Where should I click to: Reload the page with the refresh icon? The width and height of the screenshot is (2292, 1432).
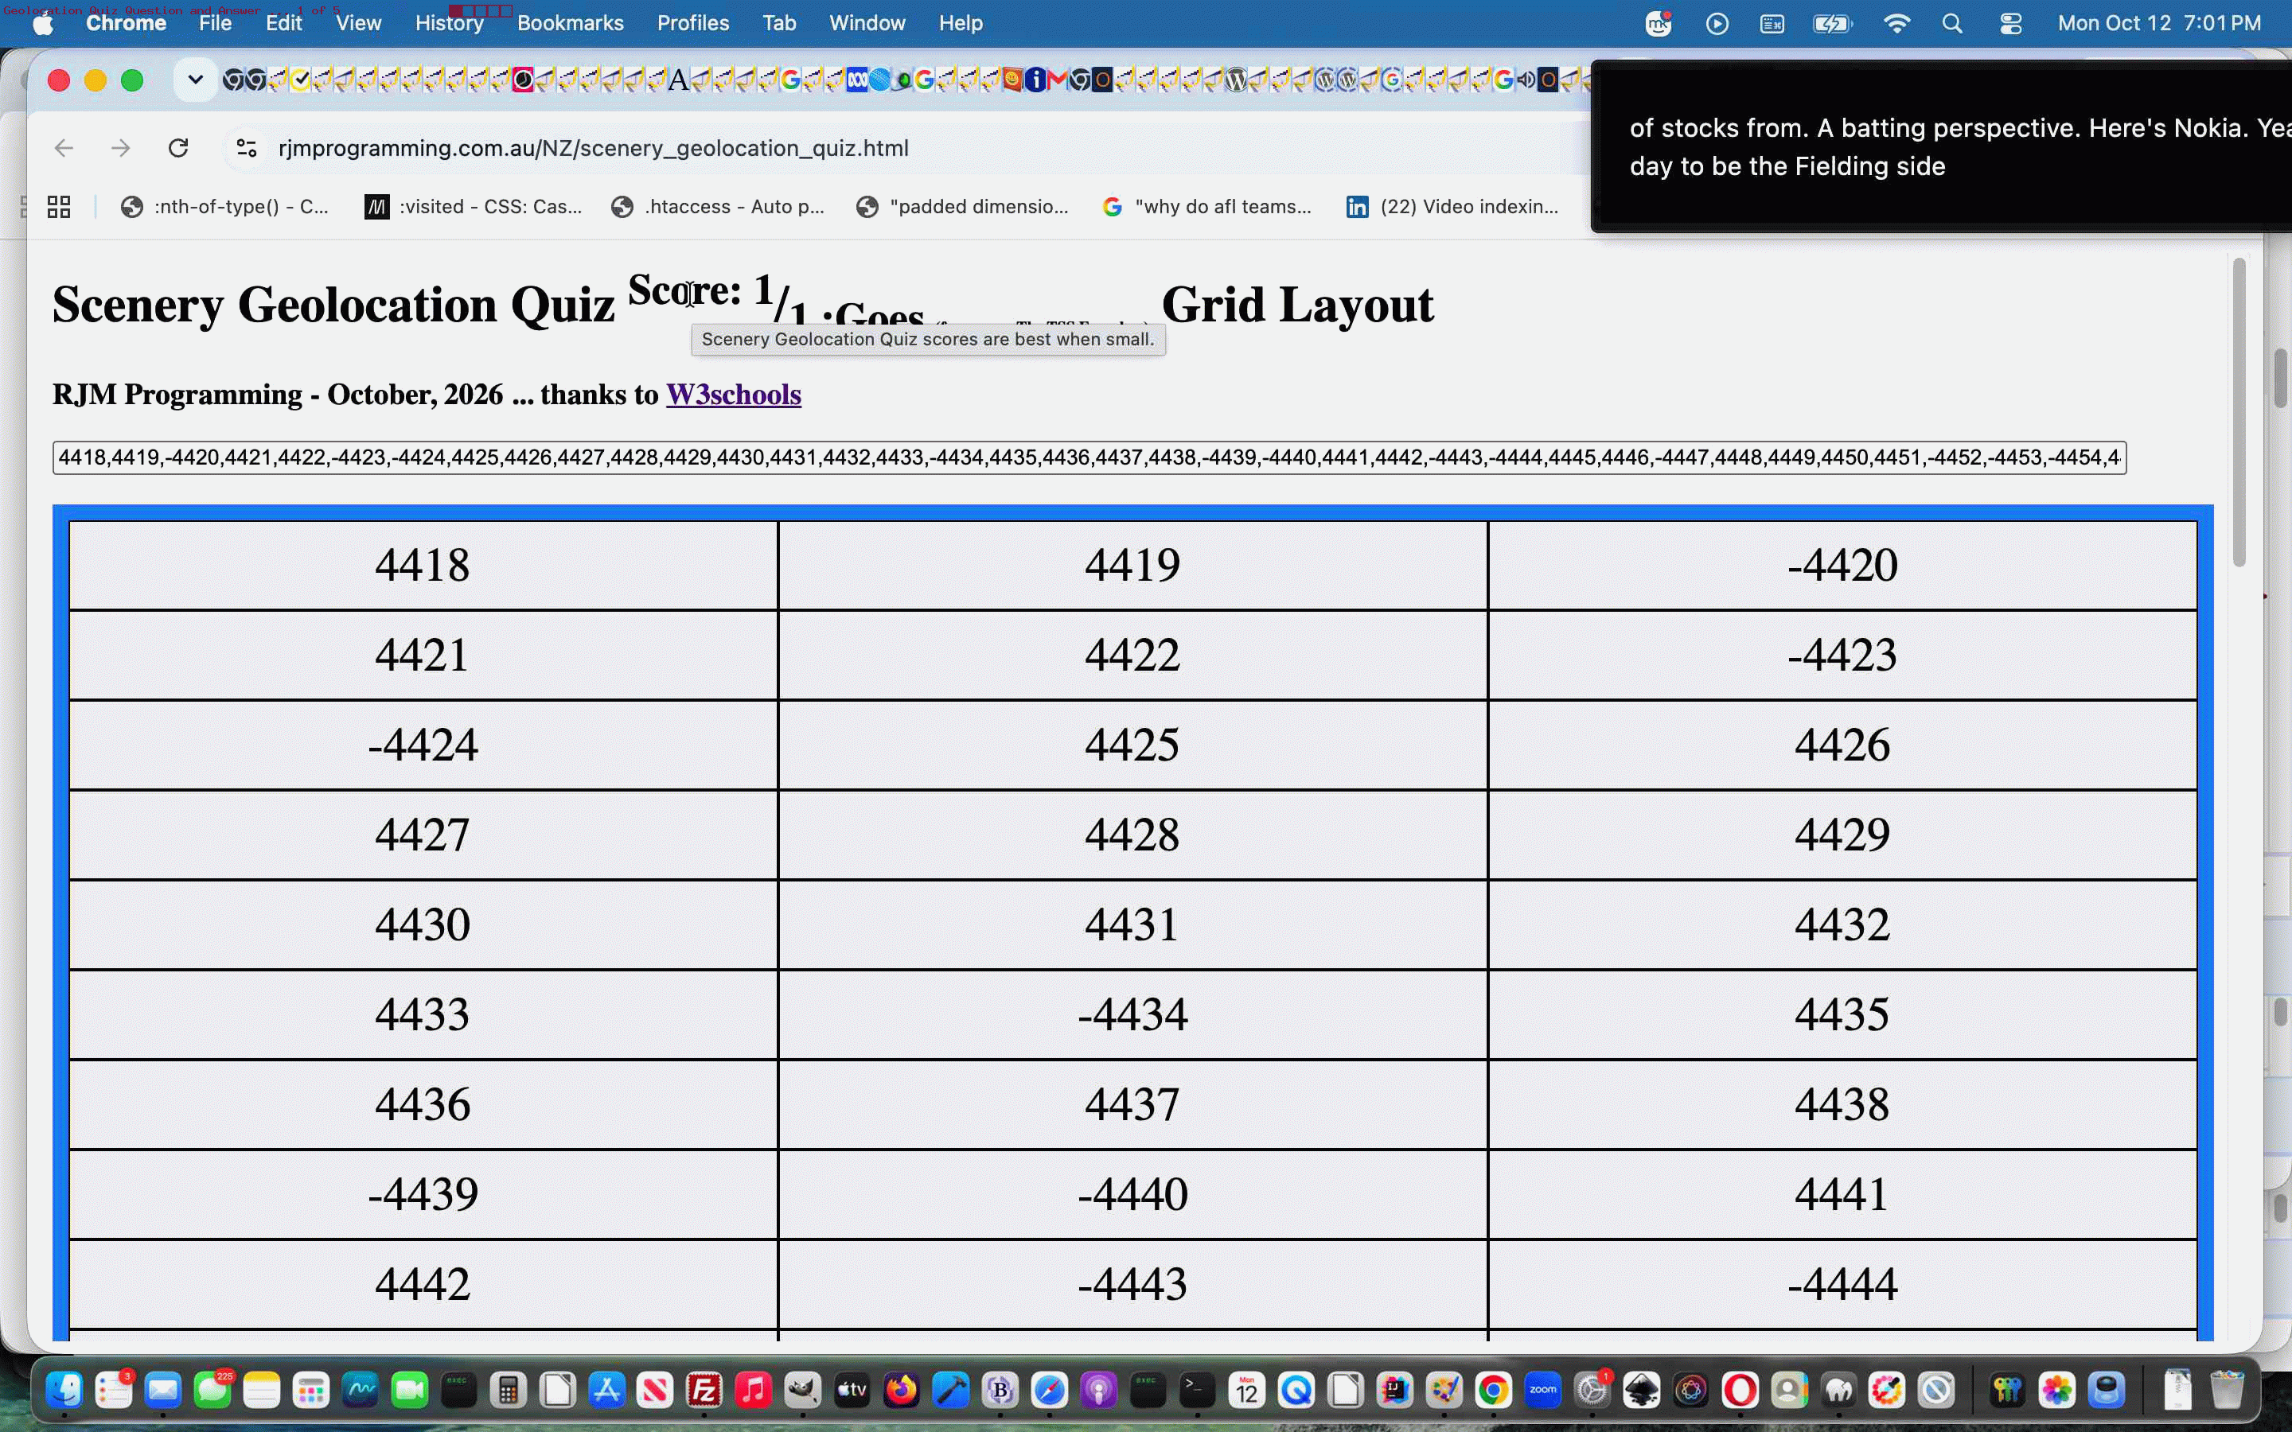click(x=178, y=148)
